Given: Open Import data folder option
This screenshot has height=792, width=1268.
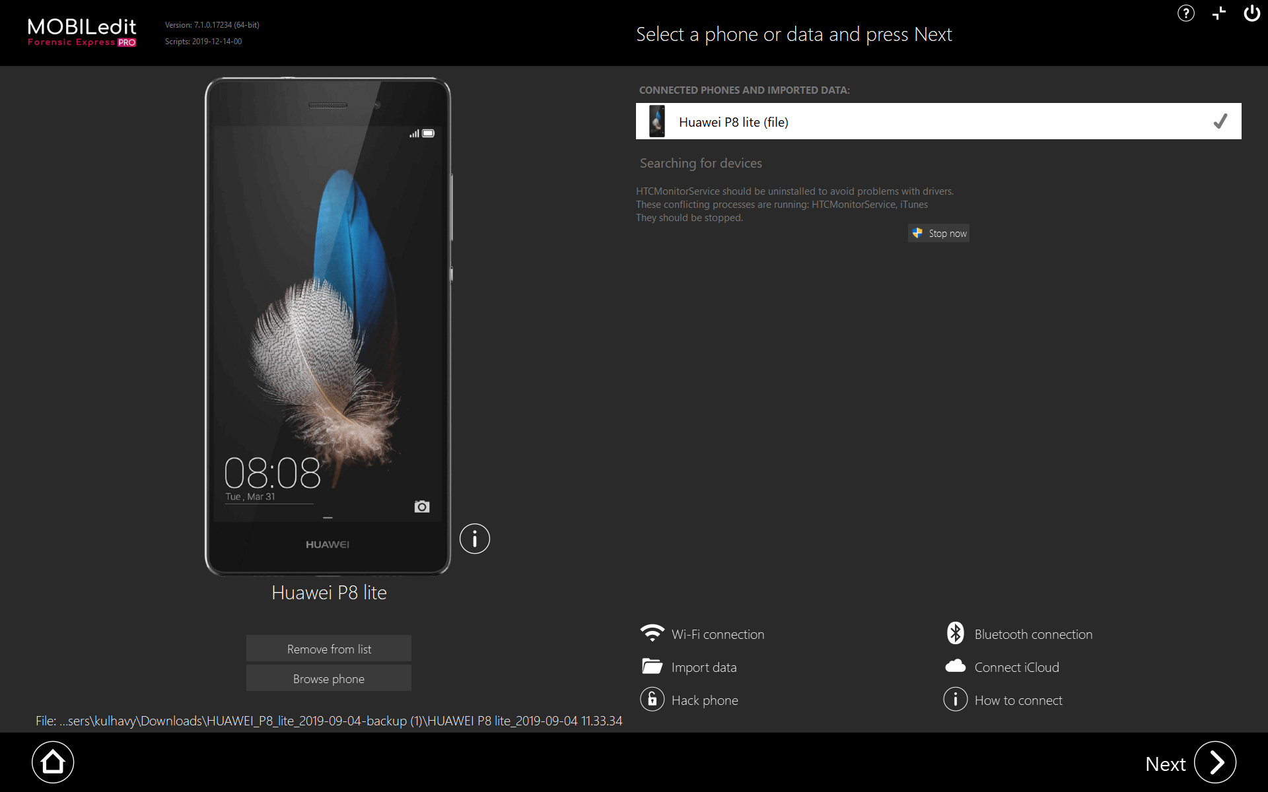Looking at the screenshot, I should point(703,667).
